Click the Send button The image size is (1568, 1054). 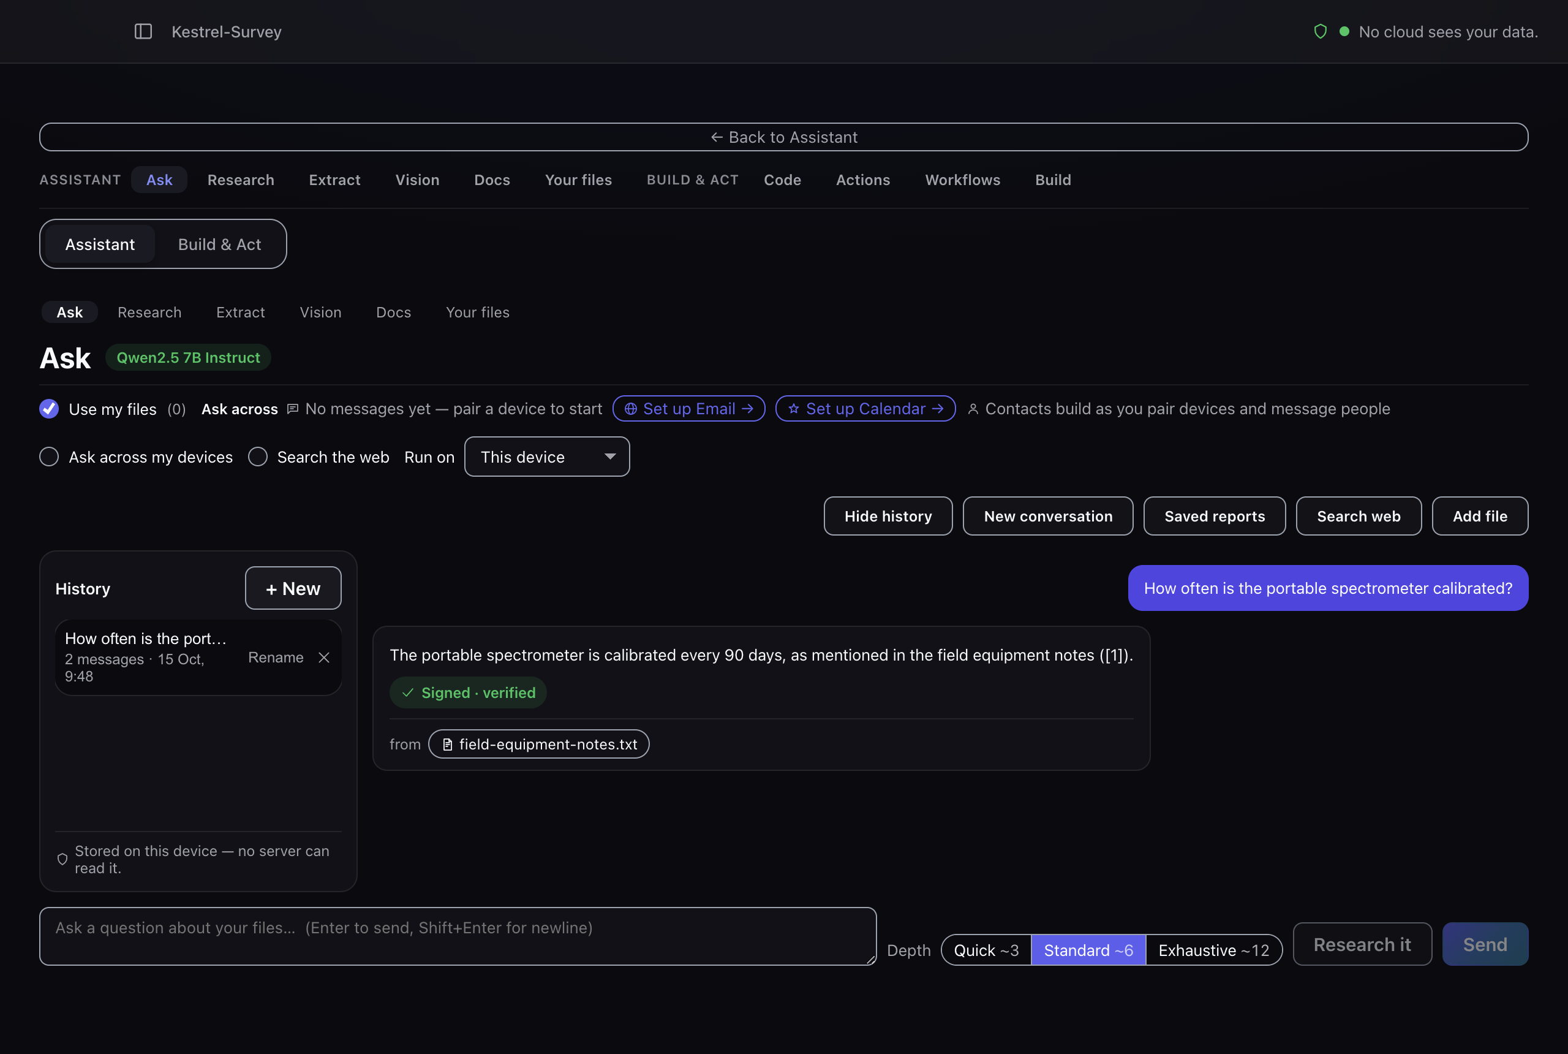1485,944
